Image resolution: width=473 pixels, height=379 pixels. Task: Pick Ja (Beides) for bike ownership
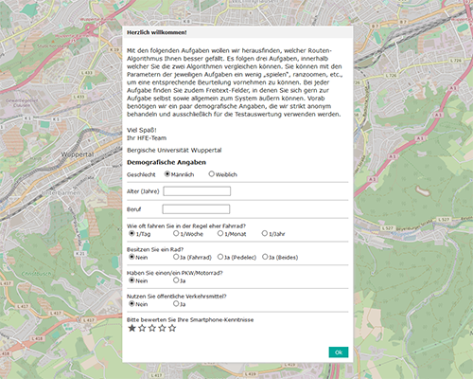[265, 257]
